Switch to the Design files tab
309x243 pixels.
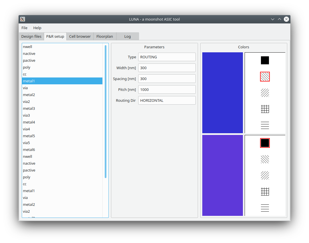point(31,36)
